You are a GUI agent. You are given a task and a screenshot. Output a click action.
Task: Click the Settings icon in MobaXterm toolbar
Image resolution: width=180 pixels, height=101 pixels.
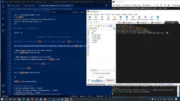tap(152, 18)
